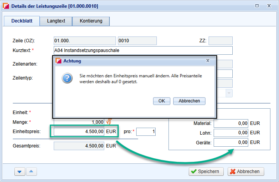The image size is (279, 182).
Task: Click into the Kurztext input field
Action: pos(143,50)
